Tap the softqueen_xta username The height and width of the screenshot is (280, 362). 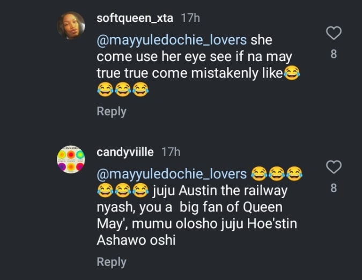click(135, 18)
